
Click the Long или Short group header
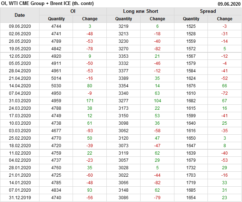140,11
